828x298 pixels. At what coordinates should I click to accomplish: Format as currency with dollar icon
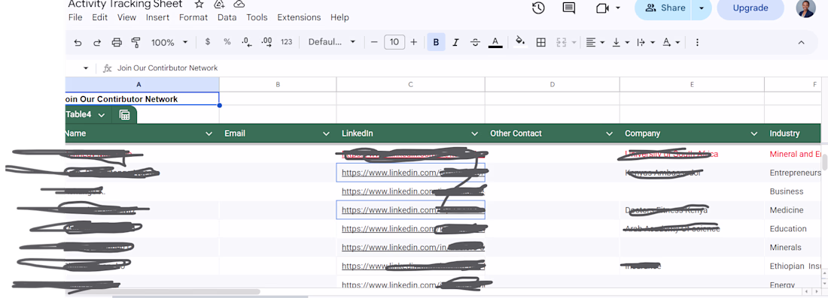[208, 42]
